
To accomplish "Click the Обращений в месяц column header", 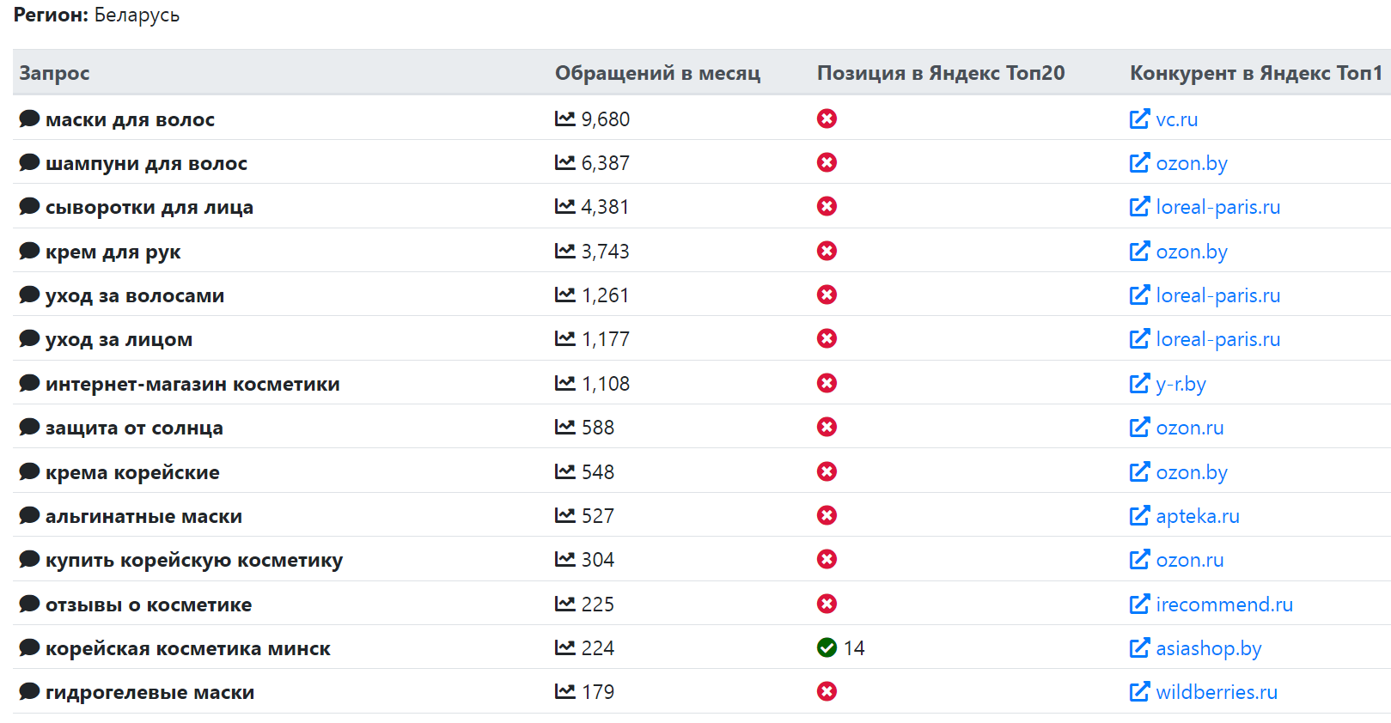I will tap(657, 73).
